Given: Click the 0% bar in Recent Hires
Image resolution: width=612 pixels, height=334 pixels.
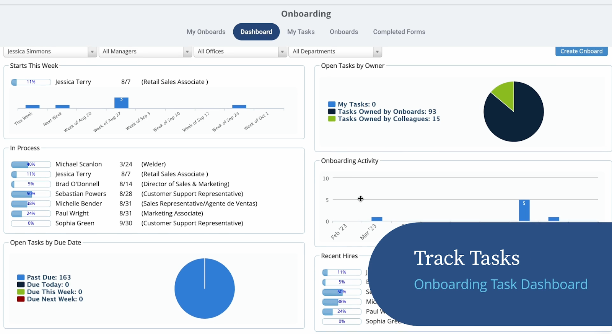Looking at the screenshot, I should click(342, 321).
